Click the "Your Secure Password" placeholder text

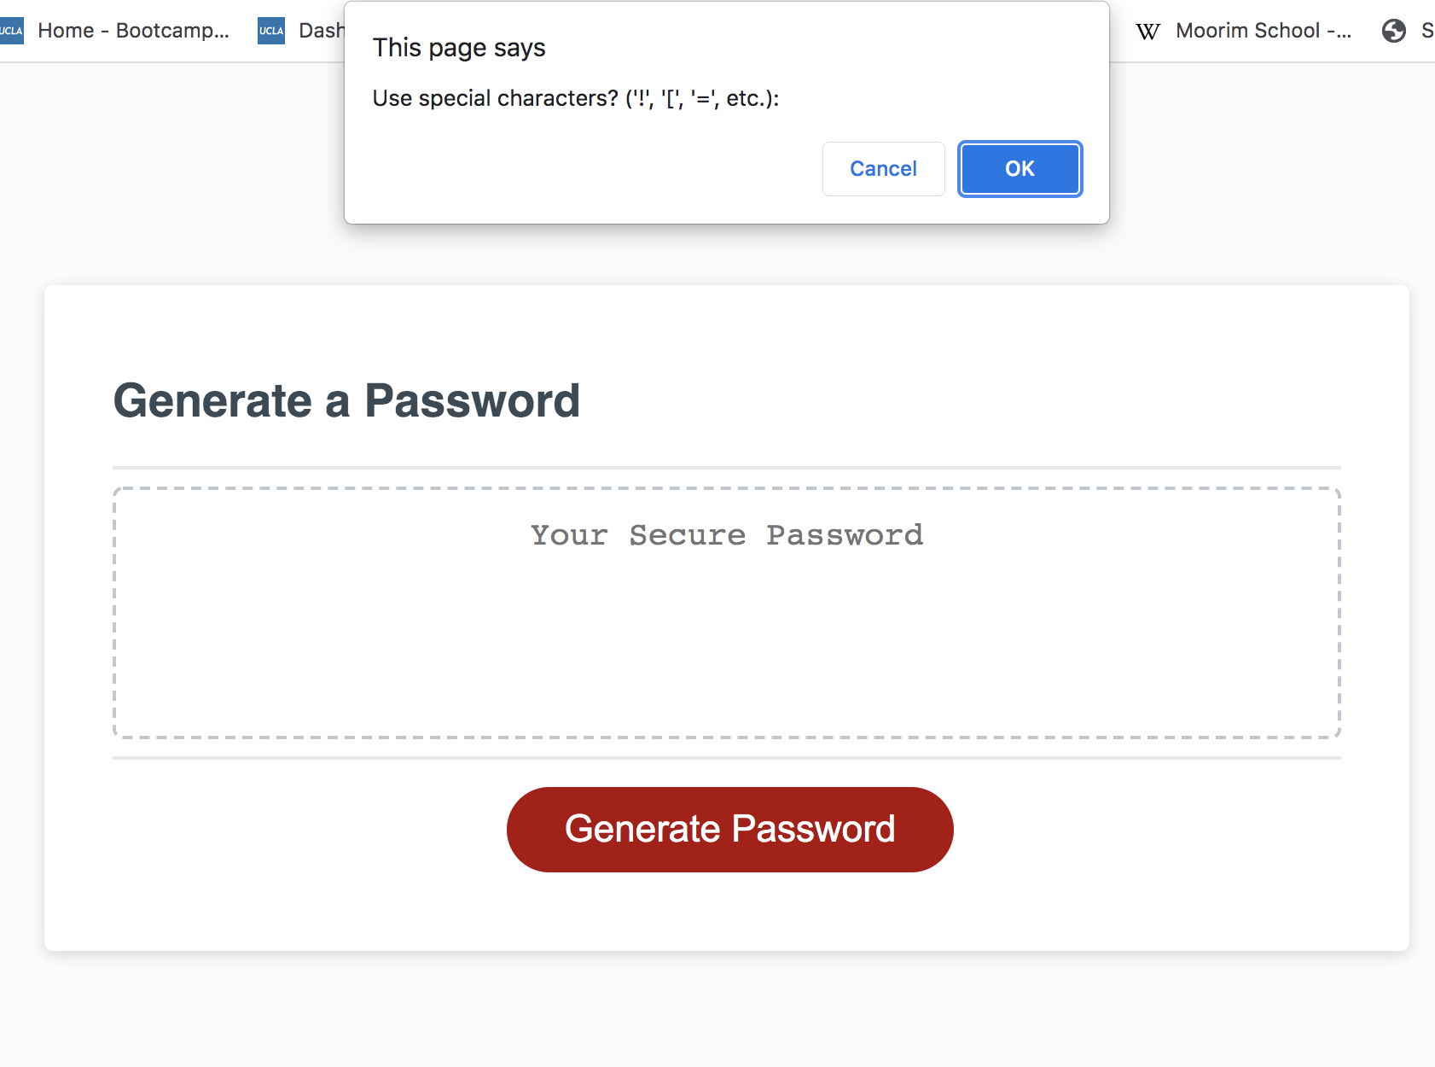(727, 534)
